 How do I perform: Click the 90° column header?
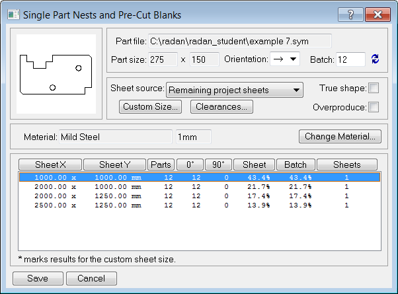click(x=218, y=165)
